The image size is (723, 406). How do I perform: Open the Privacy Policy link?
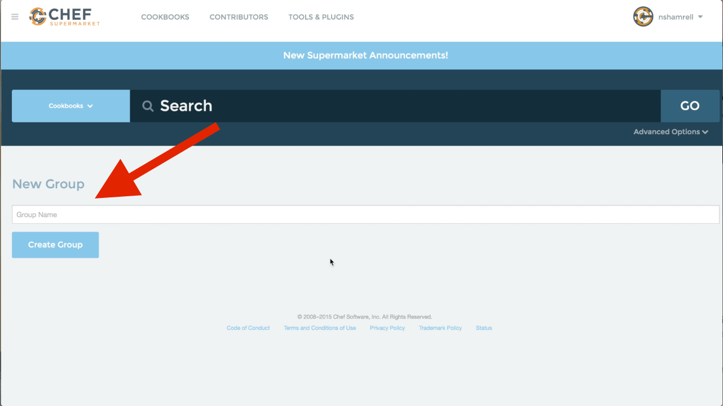click(387, 328)
